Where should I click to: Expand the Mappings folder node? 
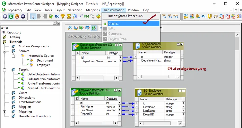pos(5,112)
